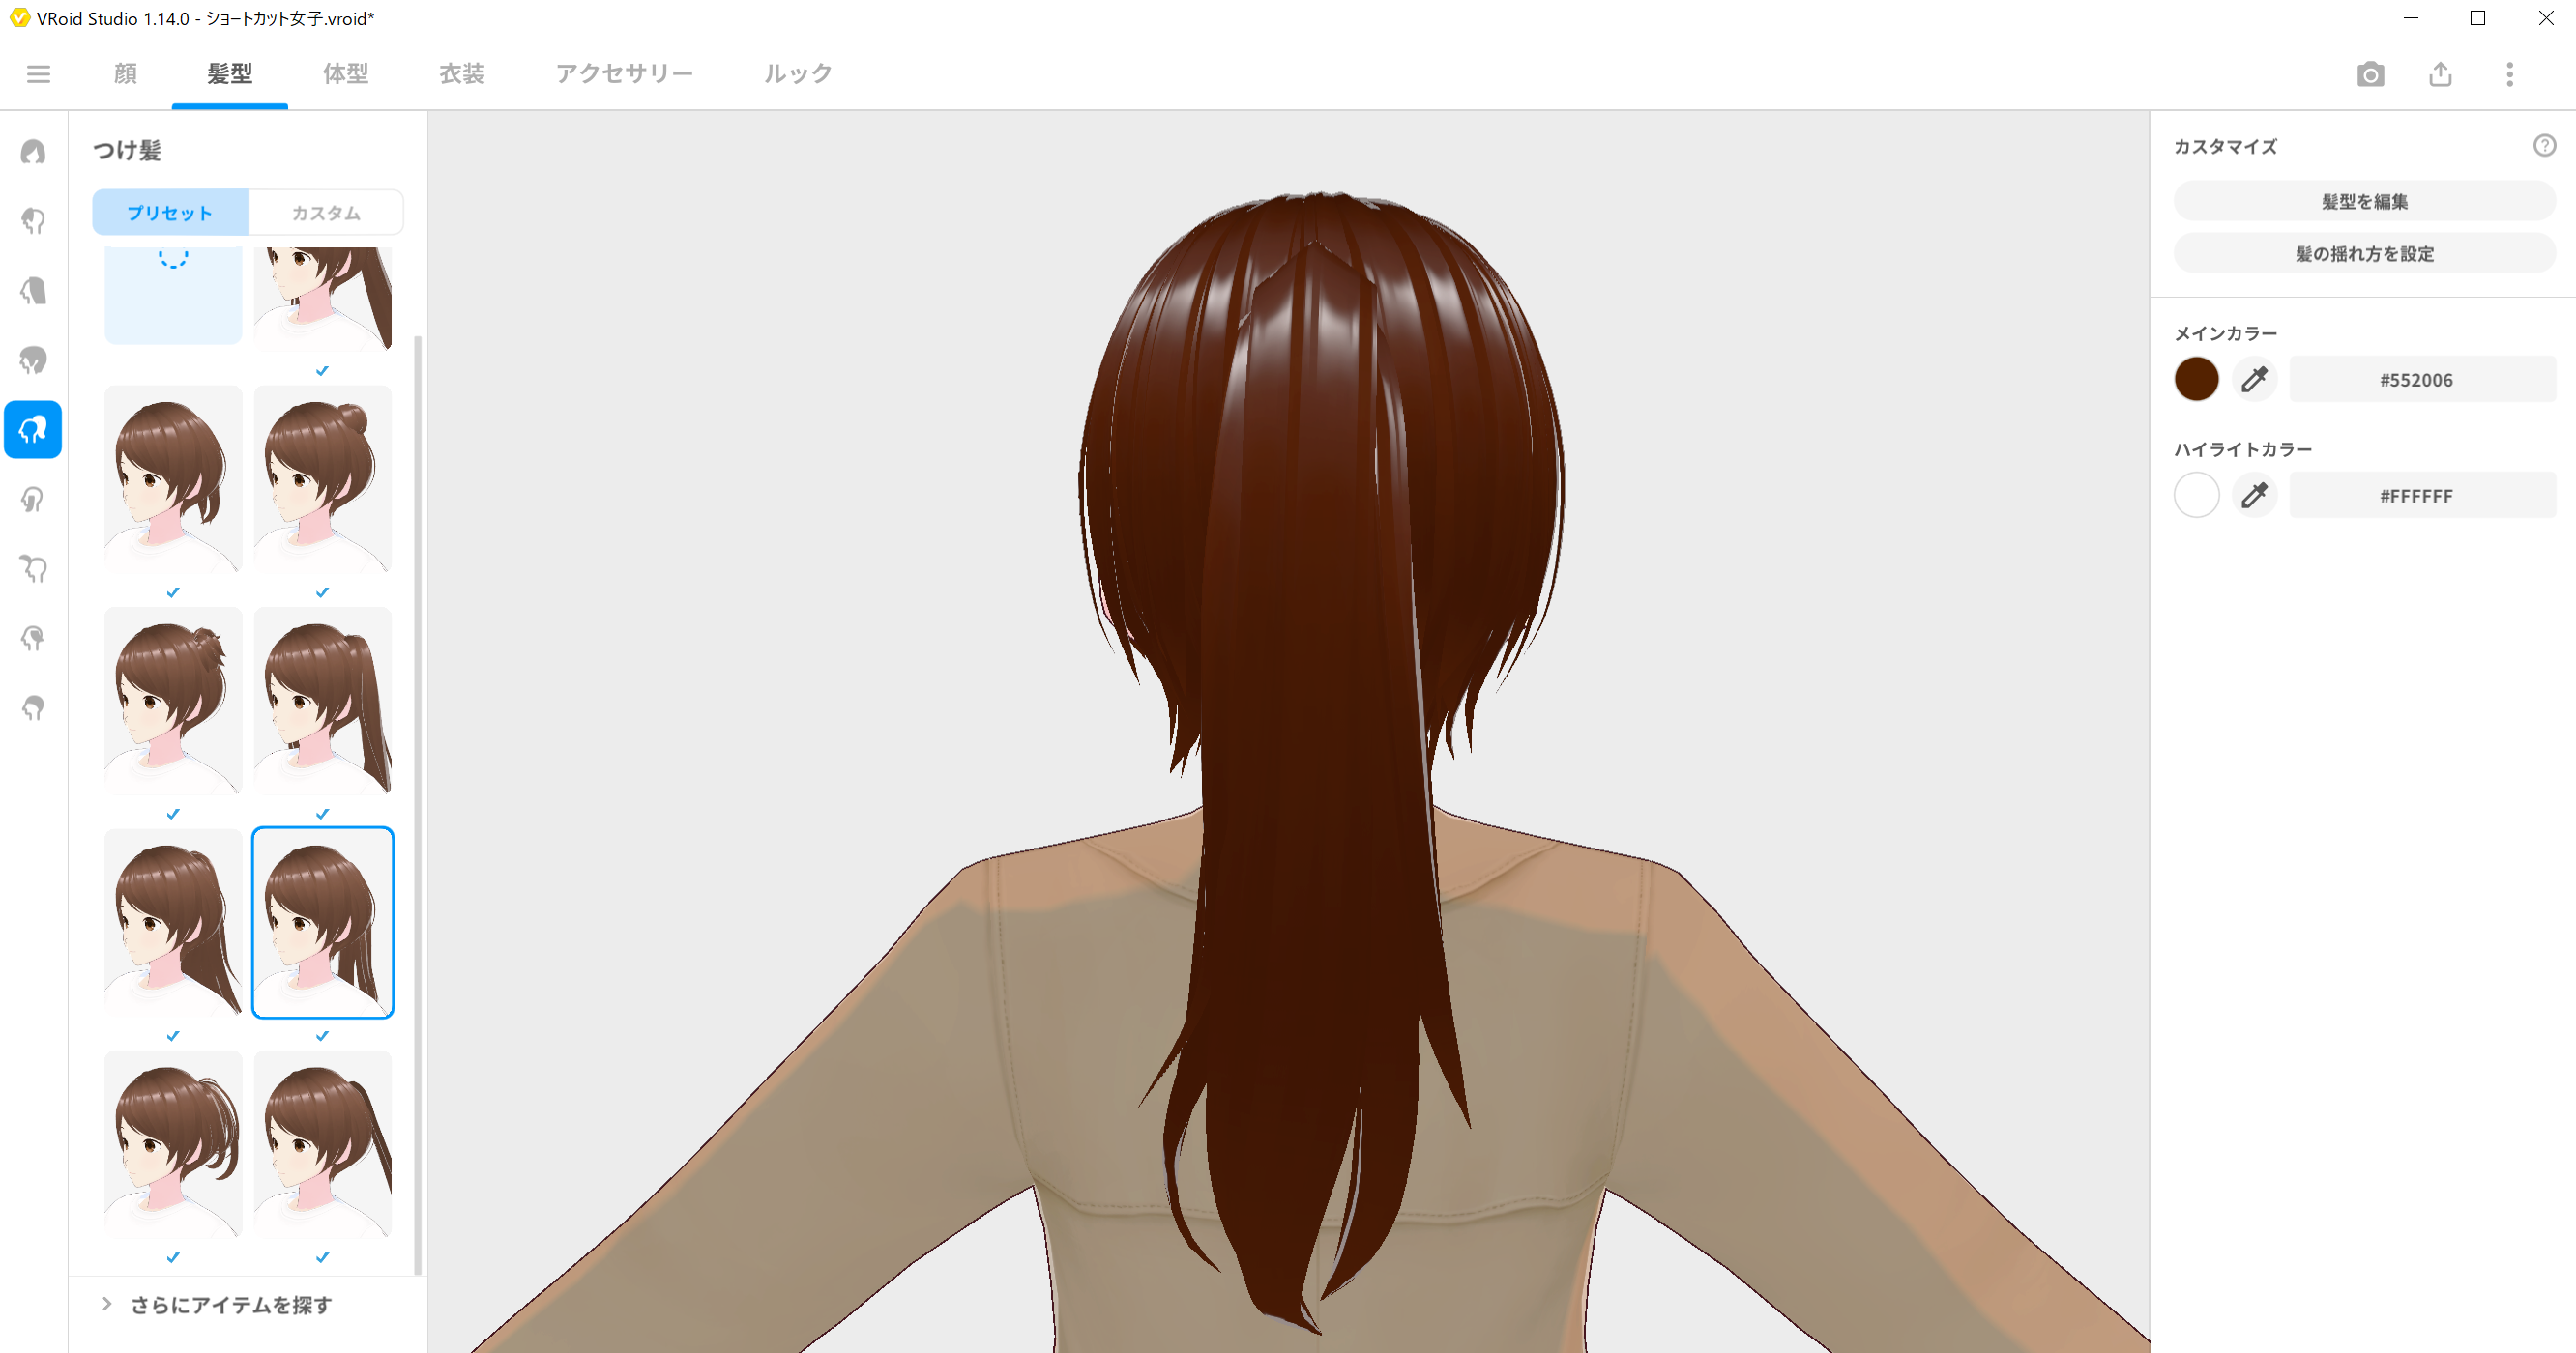Click the main color eyedropper icon

click(x=2254, y=380)
